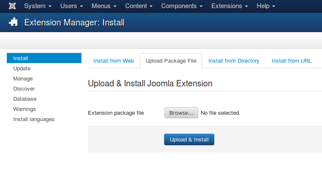Switch to the Install from Web tab

[114, 61]
